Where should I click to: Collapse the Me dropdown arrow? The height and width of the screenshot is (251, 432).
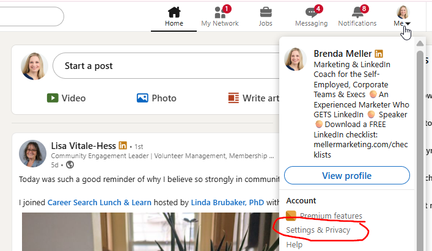(408, 24)
